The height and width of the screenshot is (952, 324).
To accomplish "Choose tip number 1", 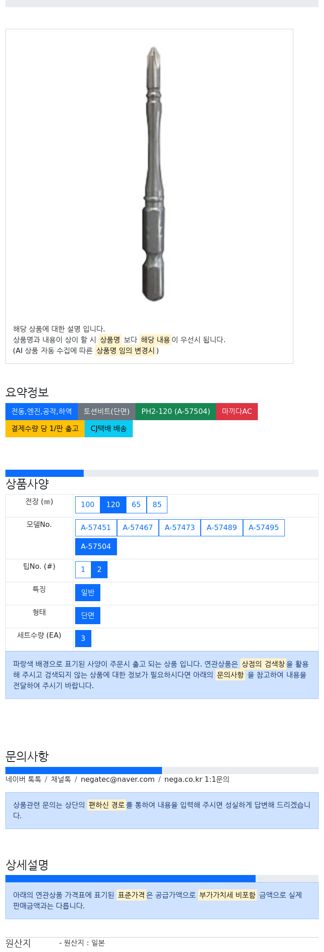I will [x=83, y=569].
